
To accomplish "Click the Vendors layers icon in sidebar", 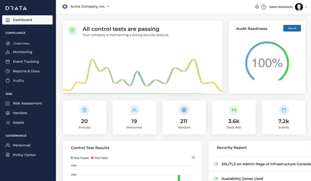I will click(8, 113).
